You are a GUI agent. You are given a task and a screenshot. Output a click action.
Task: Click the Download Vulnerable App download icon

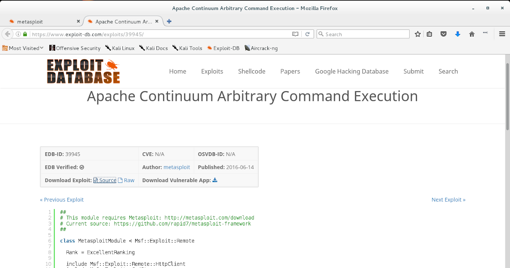coord(215,180)
